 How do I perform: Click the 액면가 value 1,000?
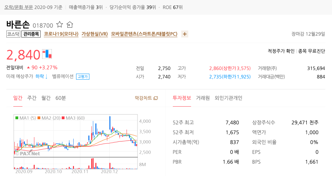[312, 133]
